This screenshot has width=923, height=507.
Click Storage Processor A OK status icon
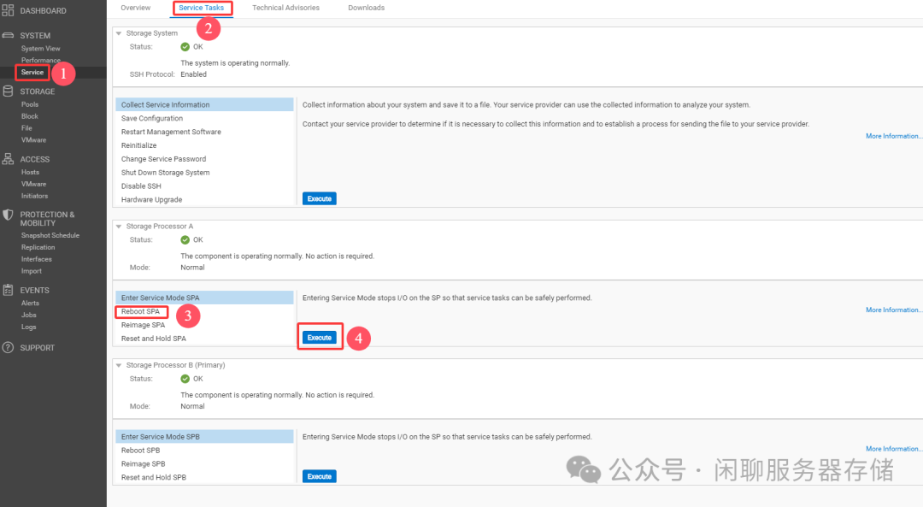pyautogui.click(x=185, y=239)
